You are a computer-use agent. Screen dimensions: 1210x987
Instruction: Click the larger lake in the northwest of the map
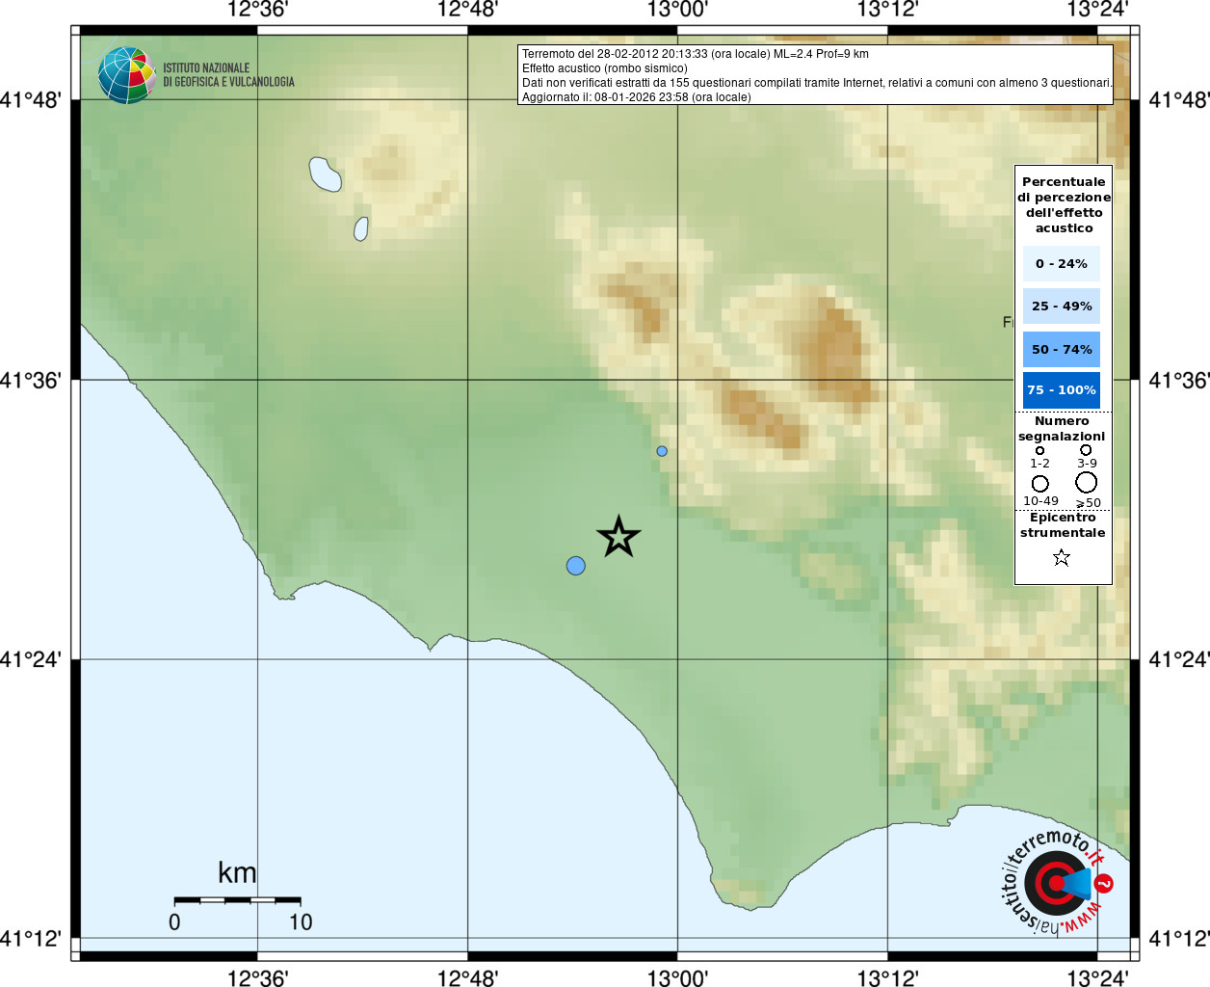tap(325, 174)
